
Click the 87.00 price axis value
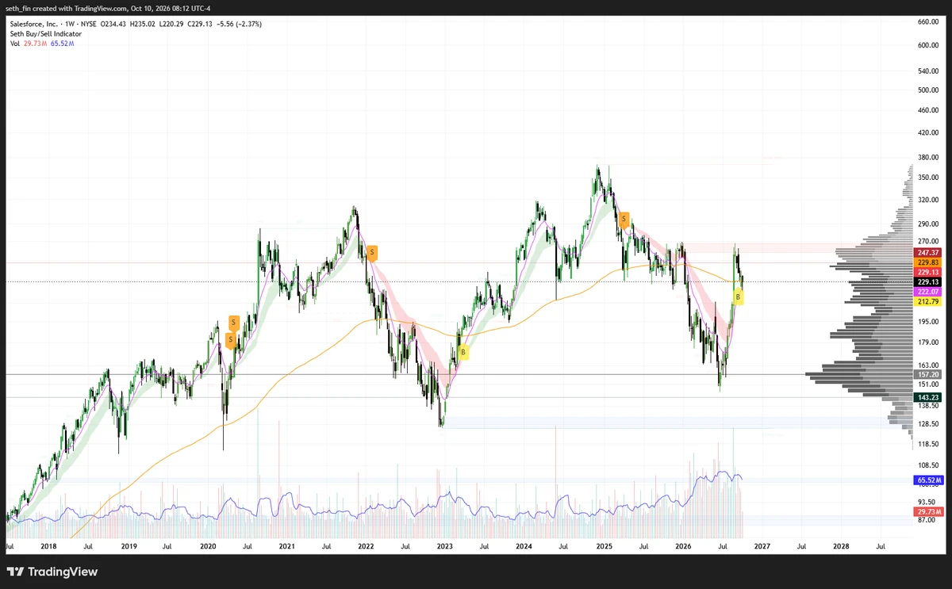pyautogui.click(x=928, y=520)
